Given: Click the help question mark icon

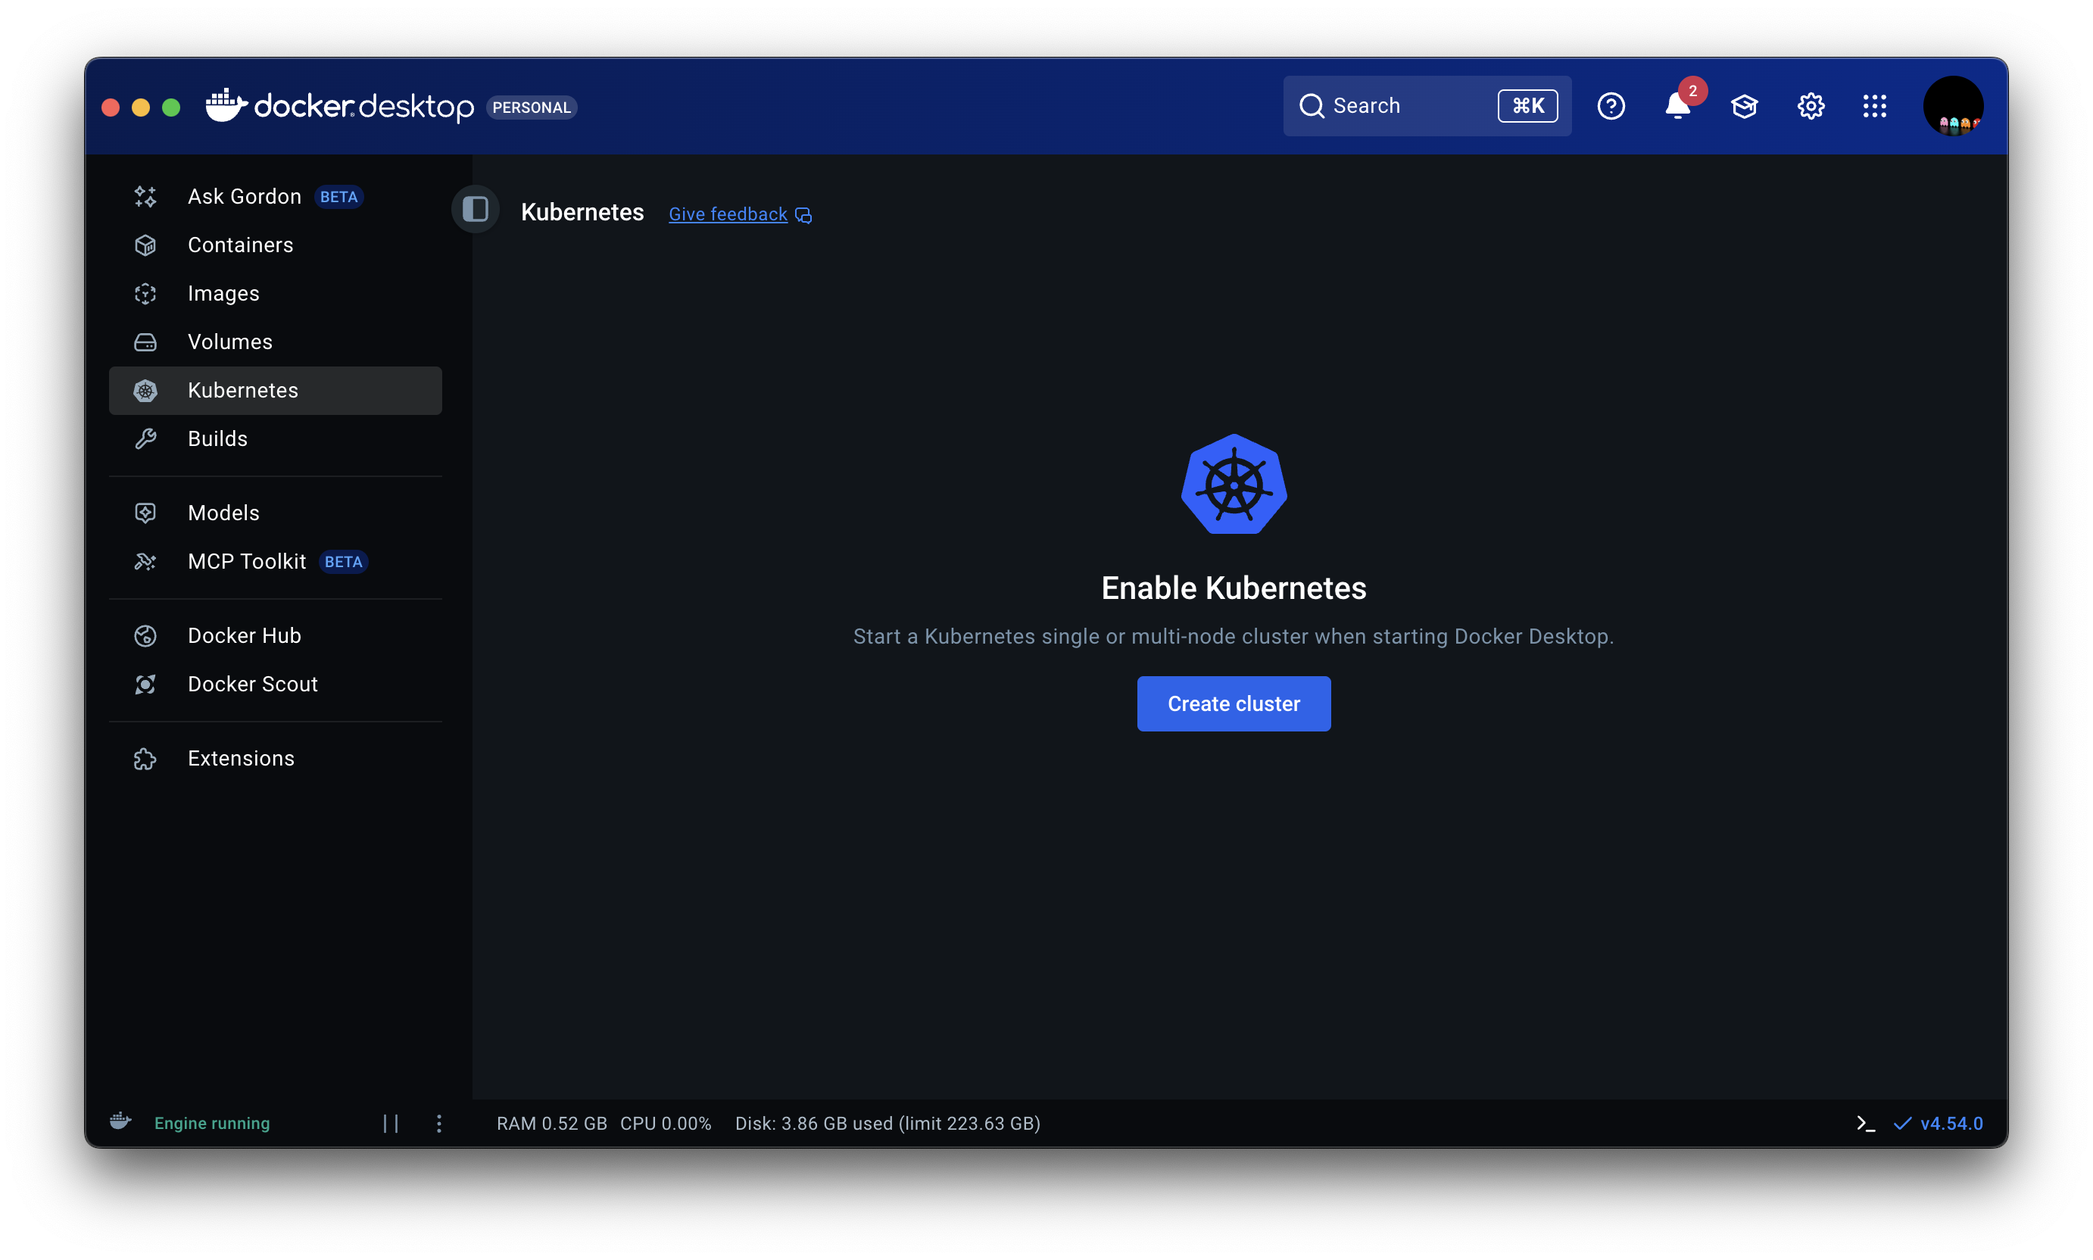Looking at the screenshot, I should point(1611,107).
